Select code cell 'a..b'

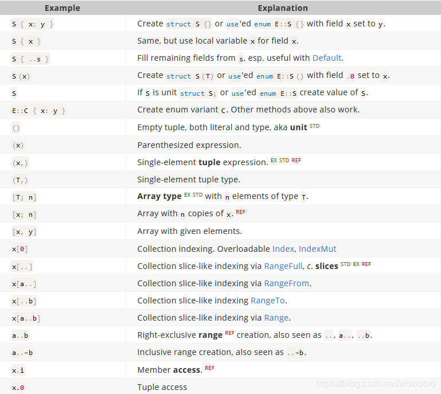(x=20, y=336)
